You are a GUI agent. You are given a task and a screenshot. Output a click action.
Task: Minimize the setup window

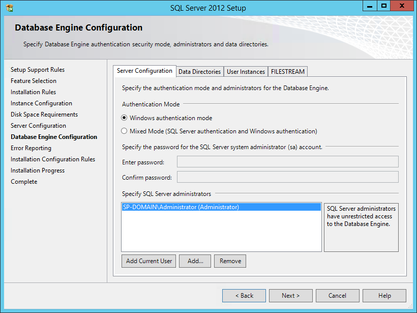click(x=370, y=6)
